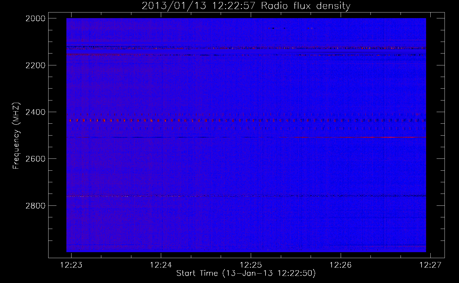459x283 pixels.
Task: Click the "2800" frequency axis label
Action: (35, 206)
